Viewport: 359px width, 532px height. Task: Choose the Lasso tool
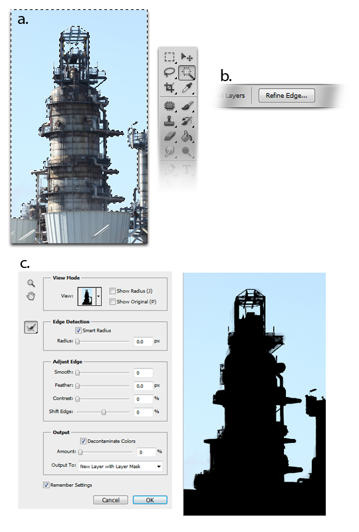[170, 72]
